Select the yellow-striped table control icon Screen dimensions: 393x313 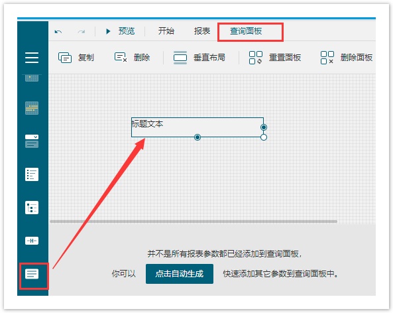tap(32, 108)
